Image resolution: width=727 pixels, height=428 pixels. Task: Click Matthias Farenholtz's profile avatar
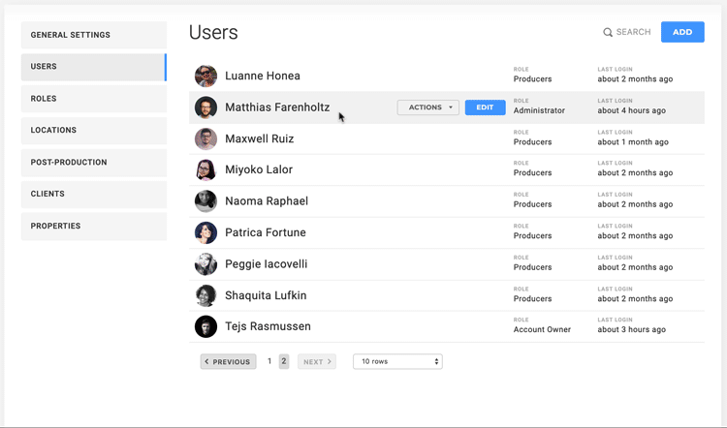pyautogui.click(x=205, y=107)
